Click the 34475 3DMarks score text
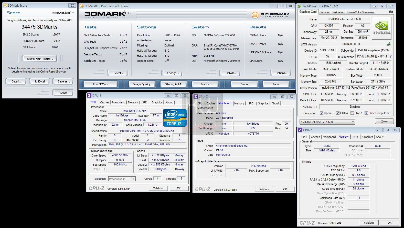The width and height of the screenshot is (404, 228). click(x=39, y=27)
